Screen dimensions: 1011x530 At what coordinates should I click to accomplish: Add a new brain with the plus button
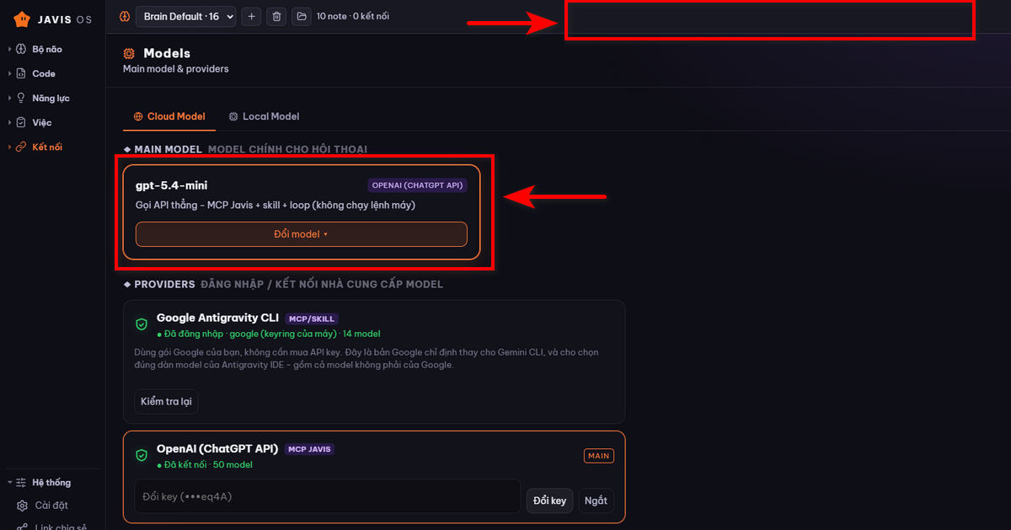[x=251, y=16]
